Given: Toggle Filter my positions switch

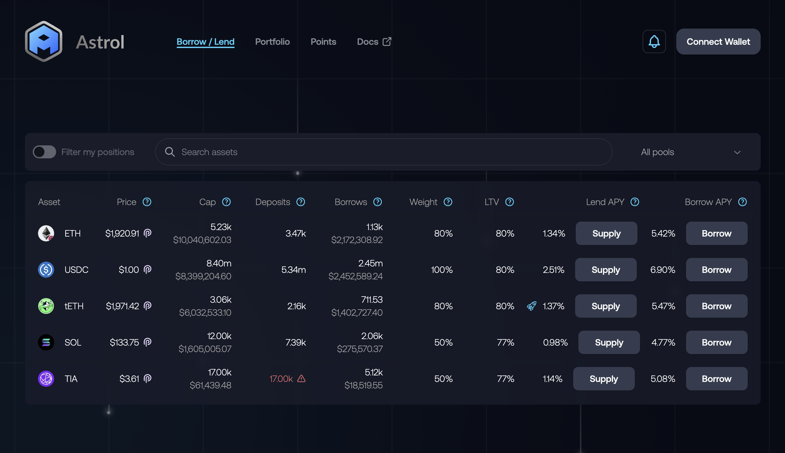Looking at the screenshot, I should pos(44,152).
